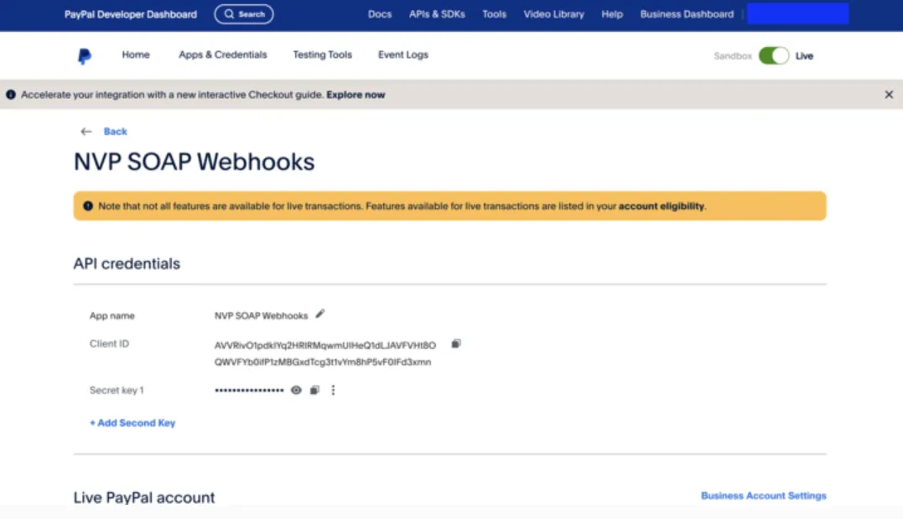Click the info icon in the Accelerate banner
Screen dimensions: 903x519
coord(10,95)
